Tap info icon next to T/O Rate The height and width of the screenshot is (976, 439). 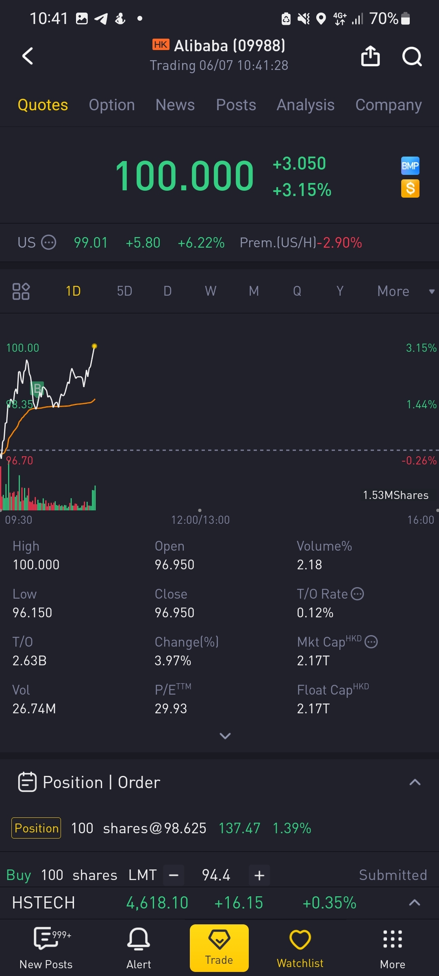click(x=357, y=594)
